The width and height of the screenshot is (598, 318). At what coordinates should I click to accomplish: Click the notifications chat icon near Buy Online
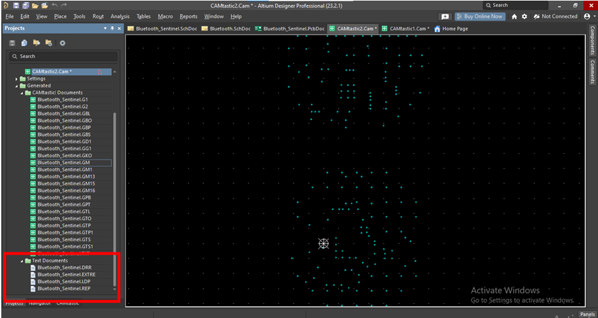pyautogui.click(x=445, y=17)
